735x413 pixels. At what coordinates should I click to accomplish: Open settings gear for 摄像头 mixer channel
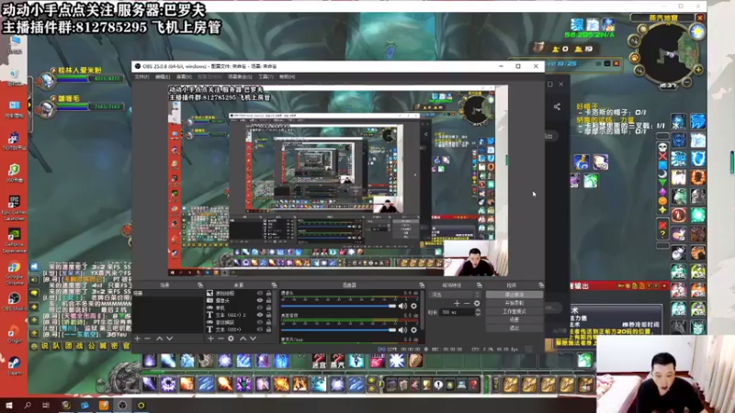414,306
